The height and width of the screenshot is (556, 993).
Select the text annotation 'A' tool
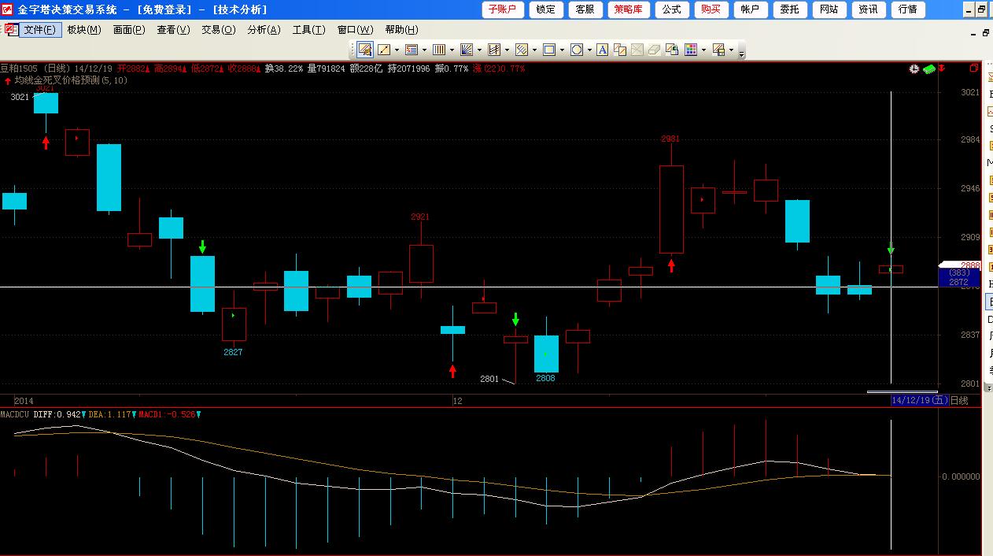(602, 50)
